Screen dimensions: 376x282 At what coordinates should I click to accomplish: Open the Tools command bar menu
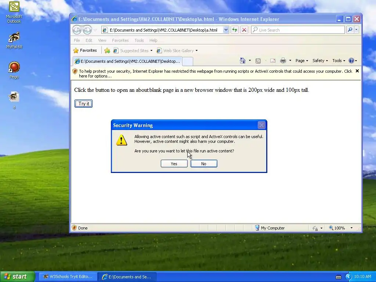[339, 61]
